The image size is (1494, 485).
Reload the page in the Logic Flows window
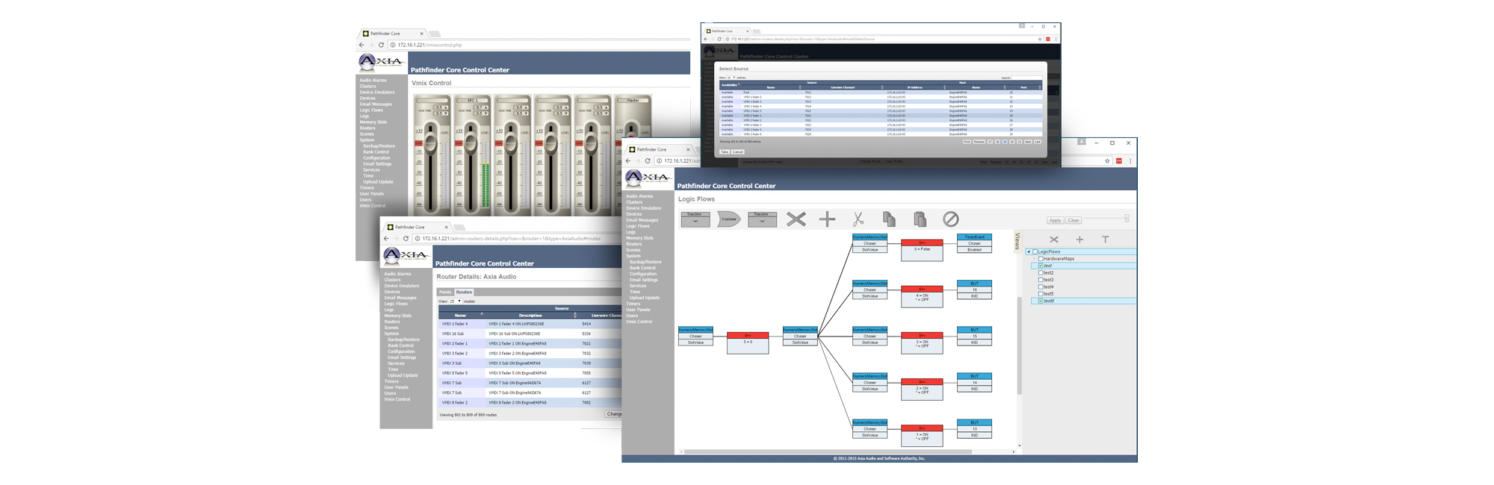(648, 161)
